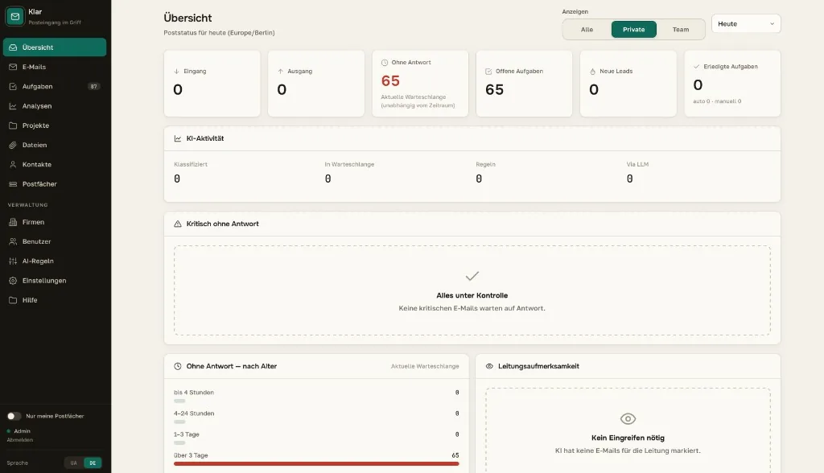824x473 pixels.
Task: Open Hilfe page
Action: (x=55, y=299)
